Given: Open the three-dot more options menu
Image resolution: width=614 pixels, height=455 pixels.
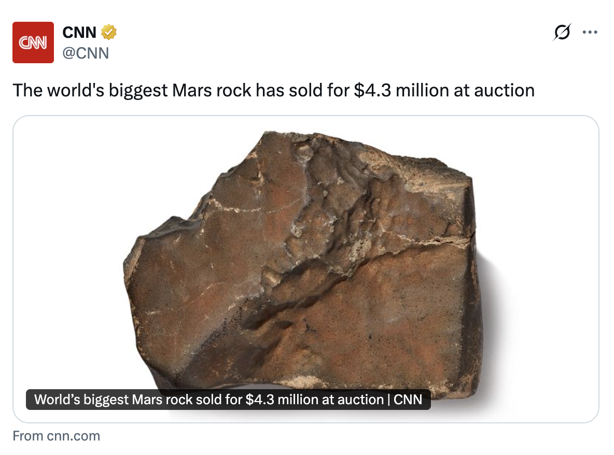Looking at the screenshot, I should coord(590,32).
